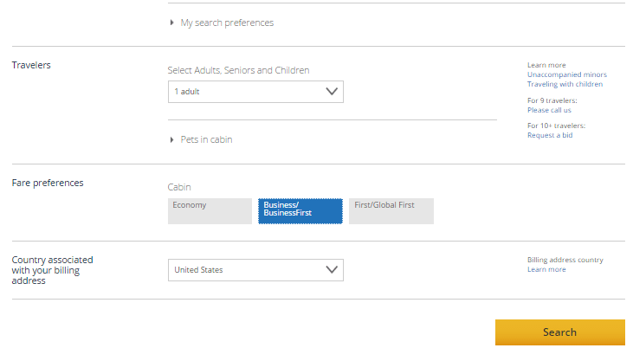633x348 pixels.
Task: Open Traveling with children link
Action: pos(565,84)
